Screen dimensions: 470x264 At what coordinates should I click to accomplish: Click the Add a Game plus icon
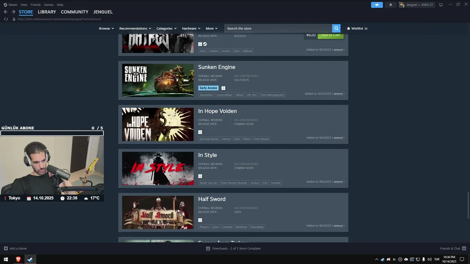(x=6, y=248)
